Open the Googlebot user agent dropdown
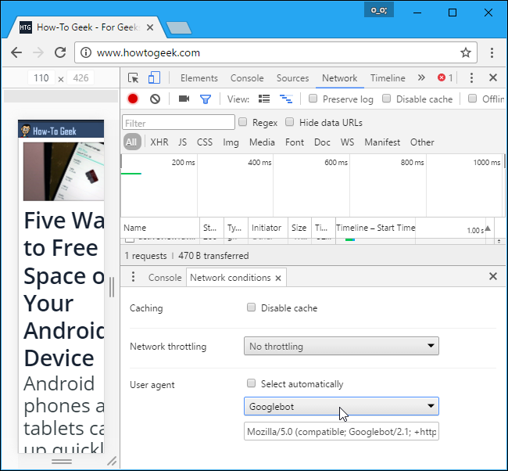 pyautogui.click(x=341, y=407)
